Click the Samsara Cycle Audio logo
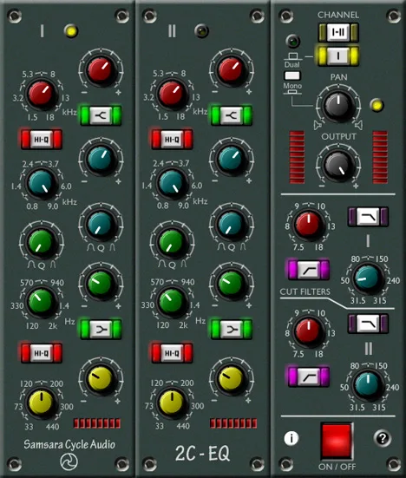This screenshot has height=478, width=406. point(69,462)
